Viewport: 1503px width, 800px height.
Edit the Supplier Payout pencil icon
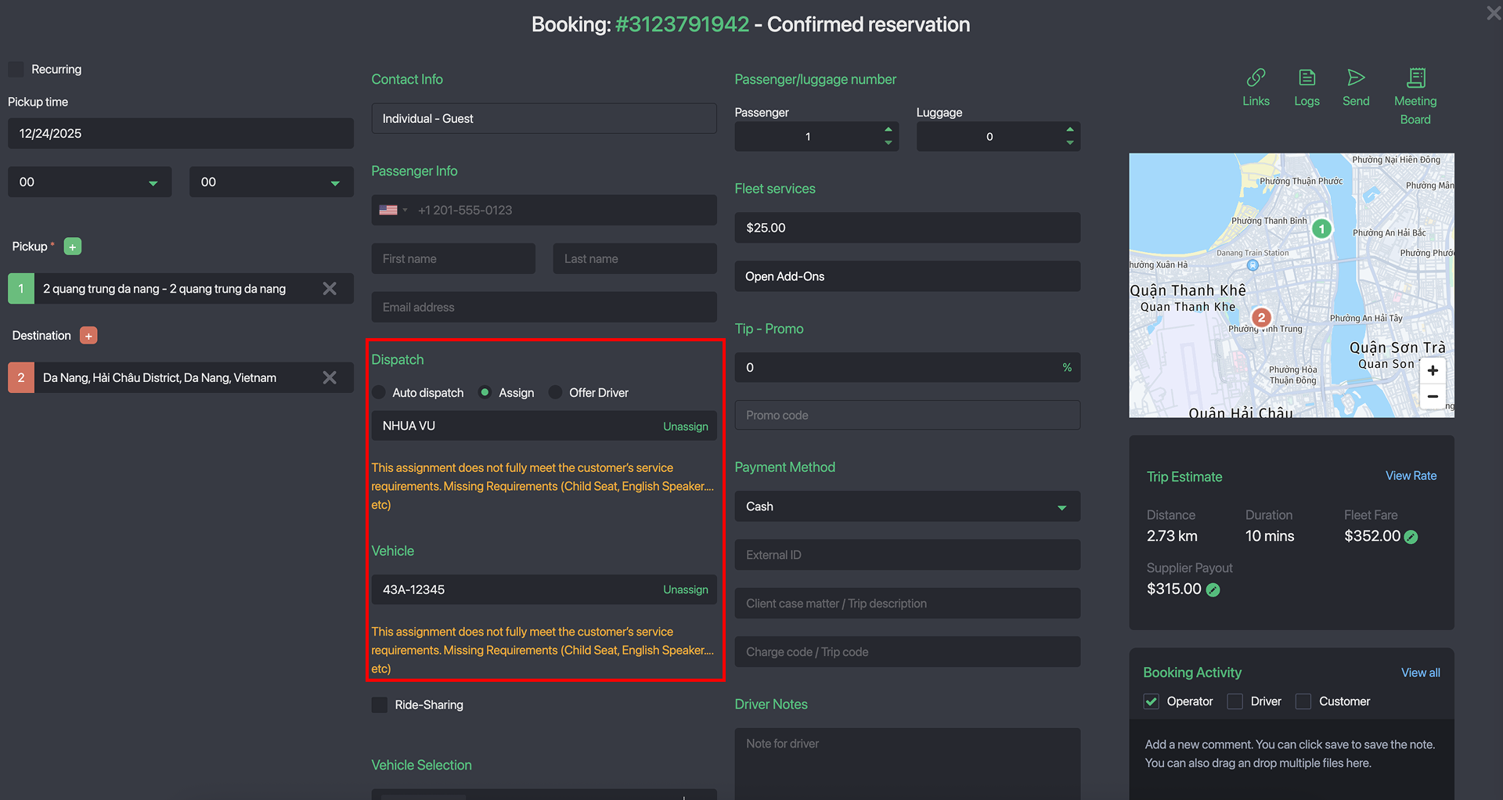[x=1213, y=589]
